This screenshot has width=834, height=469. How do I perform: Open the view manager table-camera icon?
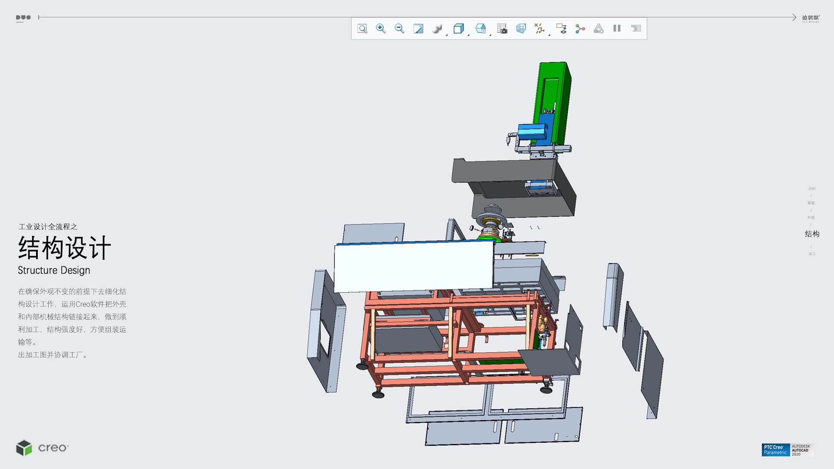click(x=502, y=29)
